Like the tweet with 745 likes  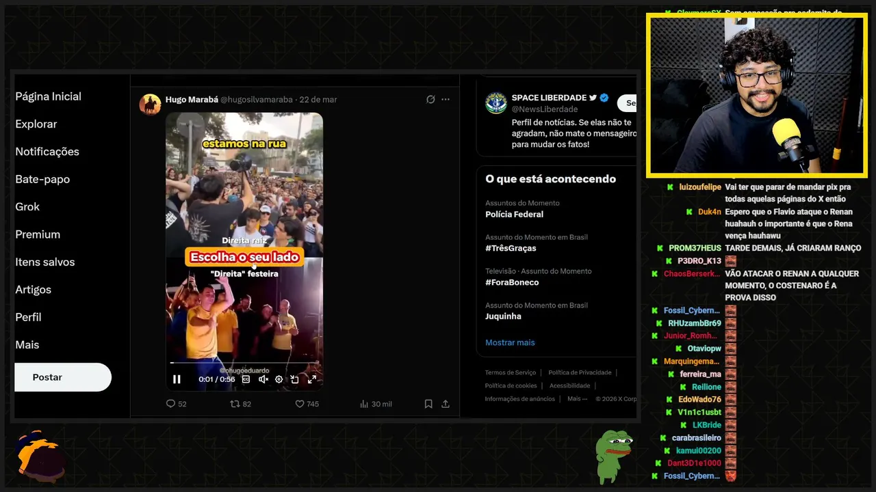pos(307,404)
